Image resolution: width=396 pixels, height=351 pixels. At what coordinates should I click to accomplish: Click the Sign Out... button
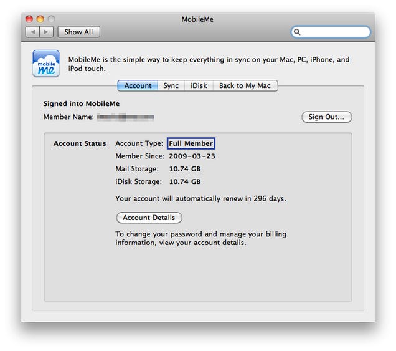pyautogui.click(x=326, y=117)
